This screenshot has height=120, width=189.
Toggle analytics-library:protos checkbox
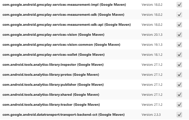(179, 75)
